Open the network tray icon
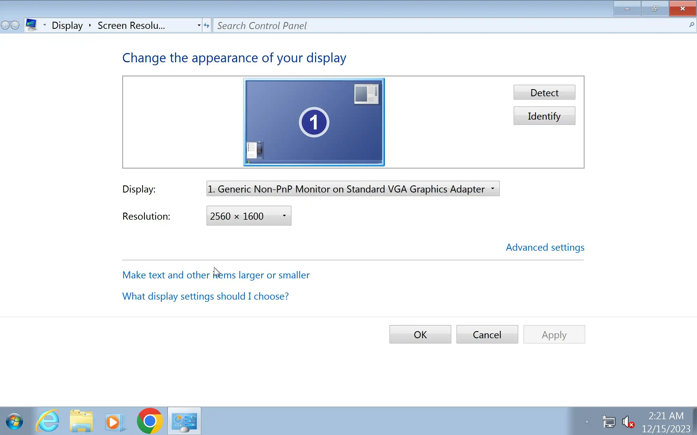This screenshot has height=435, width=697. coord(609,422)
